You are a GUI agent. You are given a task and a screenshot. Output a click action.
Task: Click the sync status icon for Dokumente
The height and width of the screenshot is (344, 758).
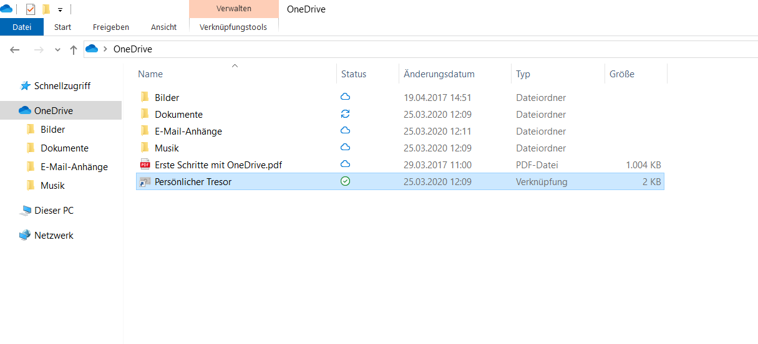pos(345,114)
